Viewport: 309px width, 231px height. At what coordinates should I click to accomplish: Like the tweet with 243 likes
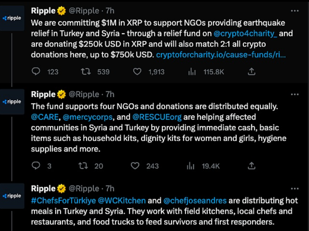135,166
